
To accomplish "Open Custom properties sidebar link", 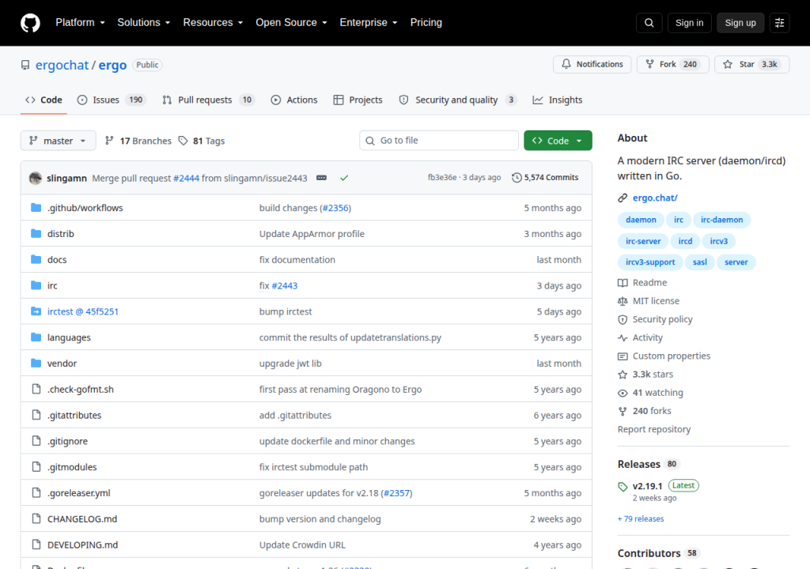I will point(664,356).
